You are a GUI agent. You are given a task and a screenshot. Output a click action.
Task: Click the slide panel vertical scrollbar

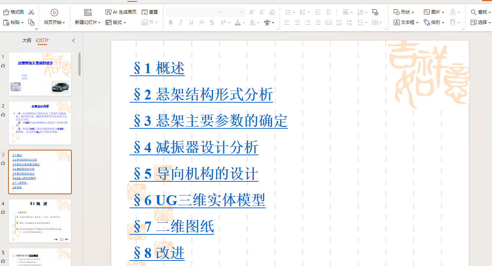(x=79, y=64)
